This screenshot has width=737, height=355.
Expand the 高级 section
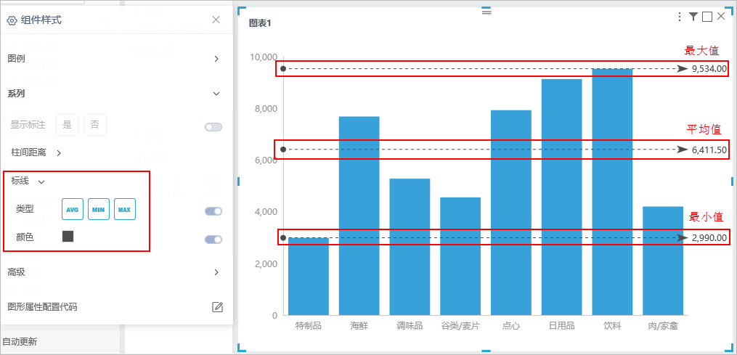216,272
